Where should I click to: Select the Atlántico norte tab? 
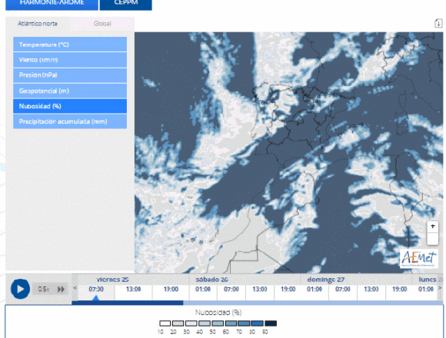38,24
